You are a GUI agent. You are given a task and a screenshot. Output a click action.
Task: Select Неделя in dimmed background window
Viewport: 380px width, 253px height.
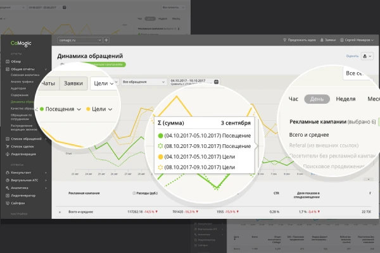163,18
